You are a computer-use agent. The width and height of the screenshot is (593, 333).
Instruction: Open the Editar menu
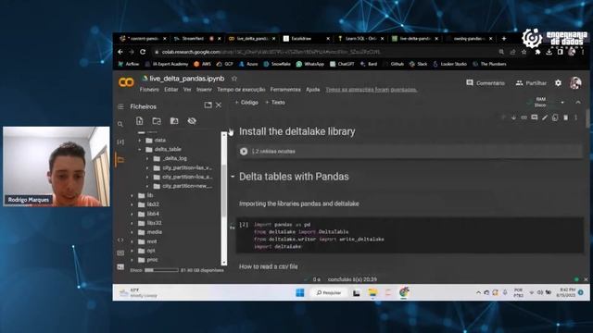(170, 90)
